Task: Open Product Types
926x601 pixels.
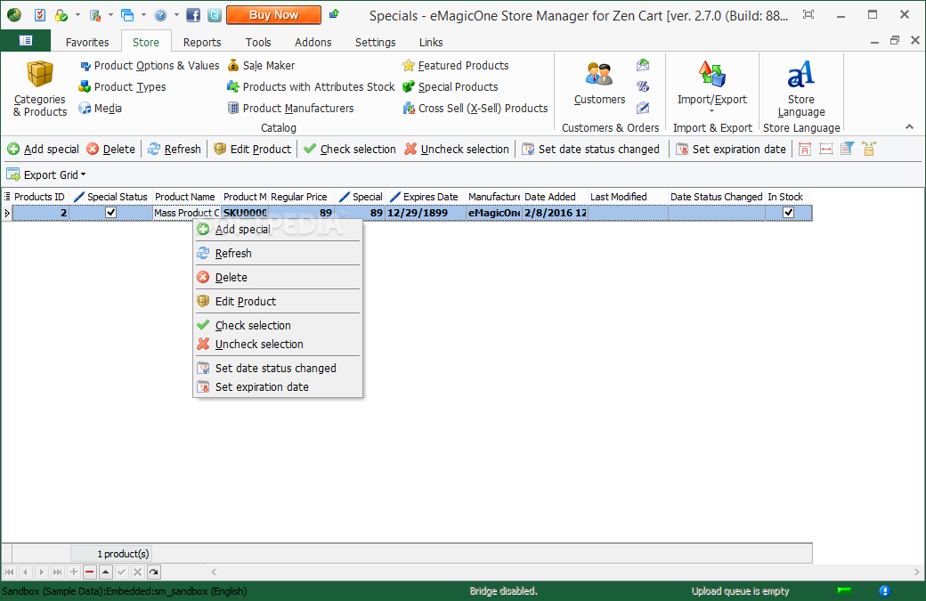Action: tap(123, 86)
